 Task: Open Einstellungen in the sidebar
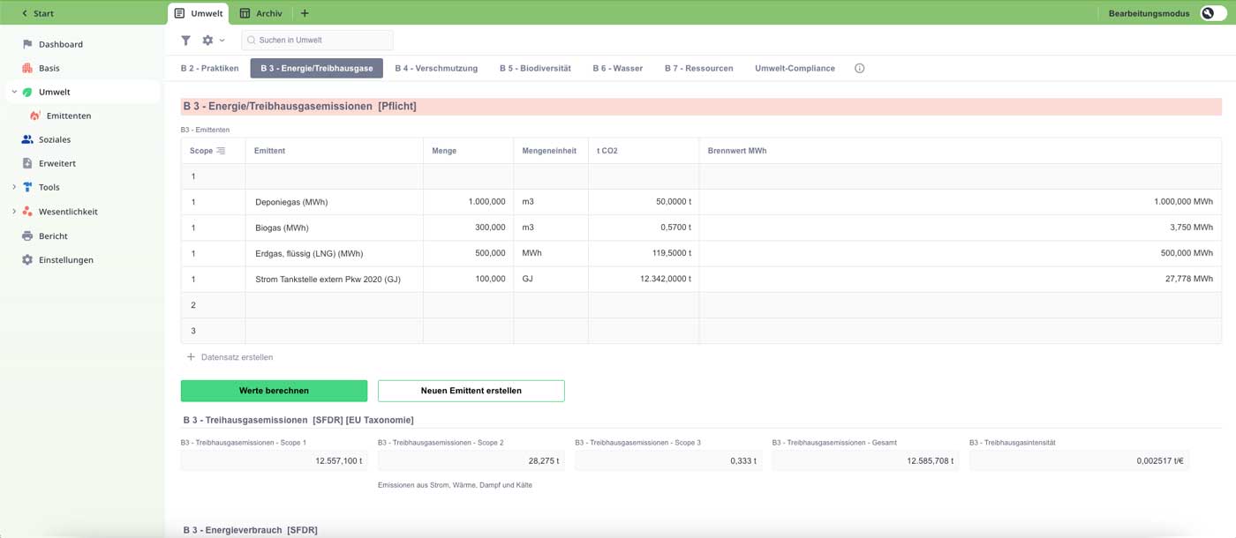coord(65,260)
